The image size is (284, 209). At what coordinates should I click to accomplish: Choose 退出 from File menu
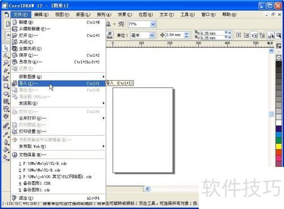click(59, 198)
